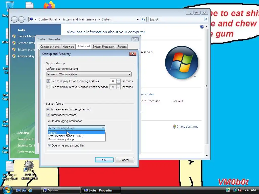Viewport: 259px width, 194px height.
Task: Close the Startup and Recovery dialog
Action: [x=133, y=54]
